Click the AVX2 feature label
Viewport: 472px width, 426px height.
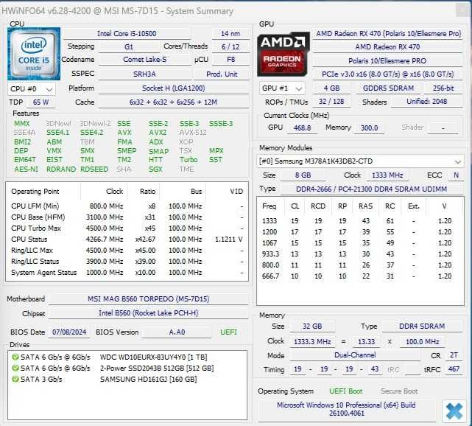click(158, 133)
